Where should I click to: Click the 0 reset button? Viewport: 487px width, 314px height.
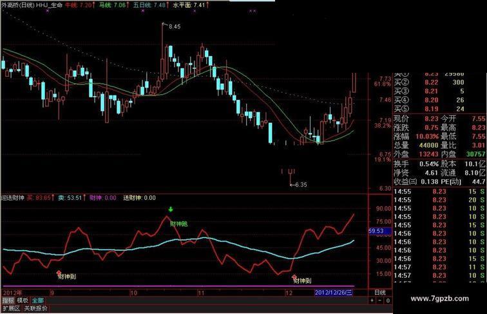click(388, 300)
